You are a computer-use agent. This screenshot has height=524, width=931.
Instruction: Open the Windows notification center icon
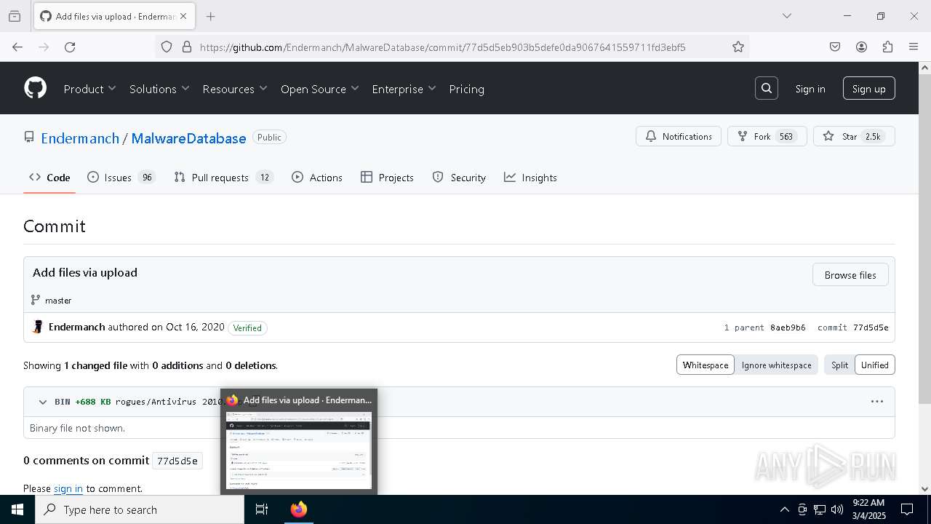click(x=907, y=509)
